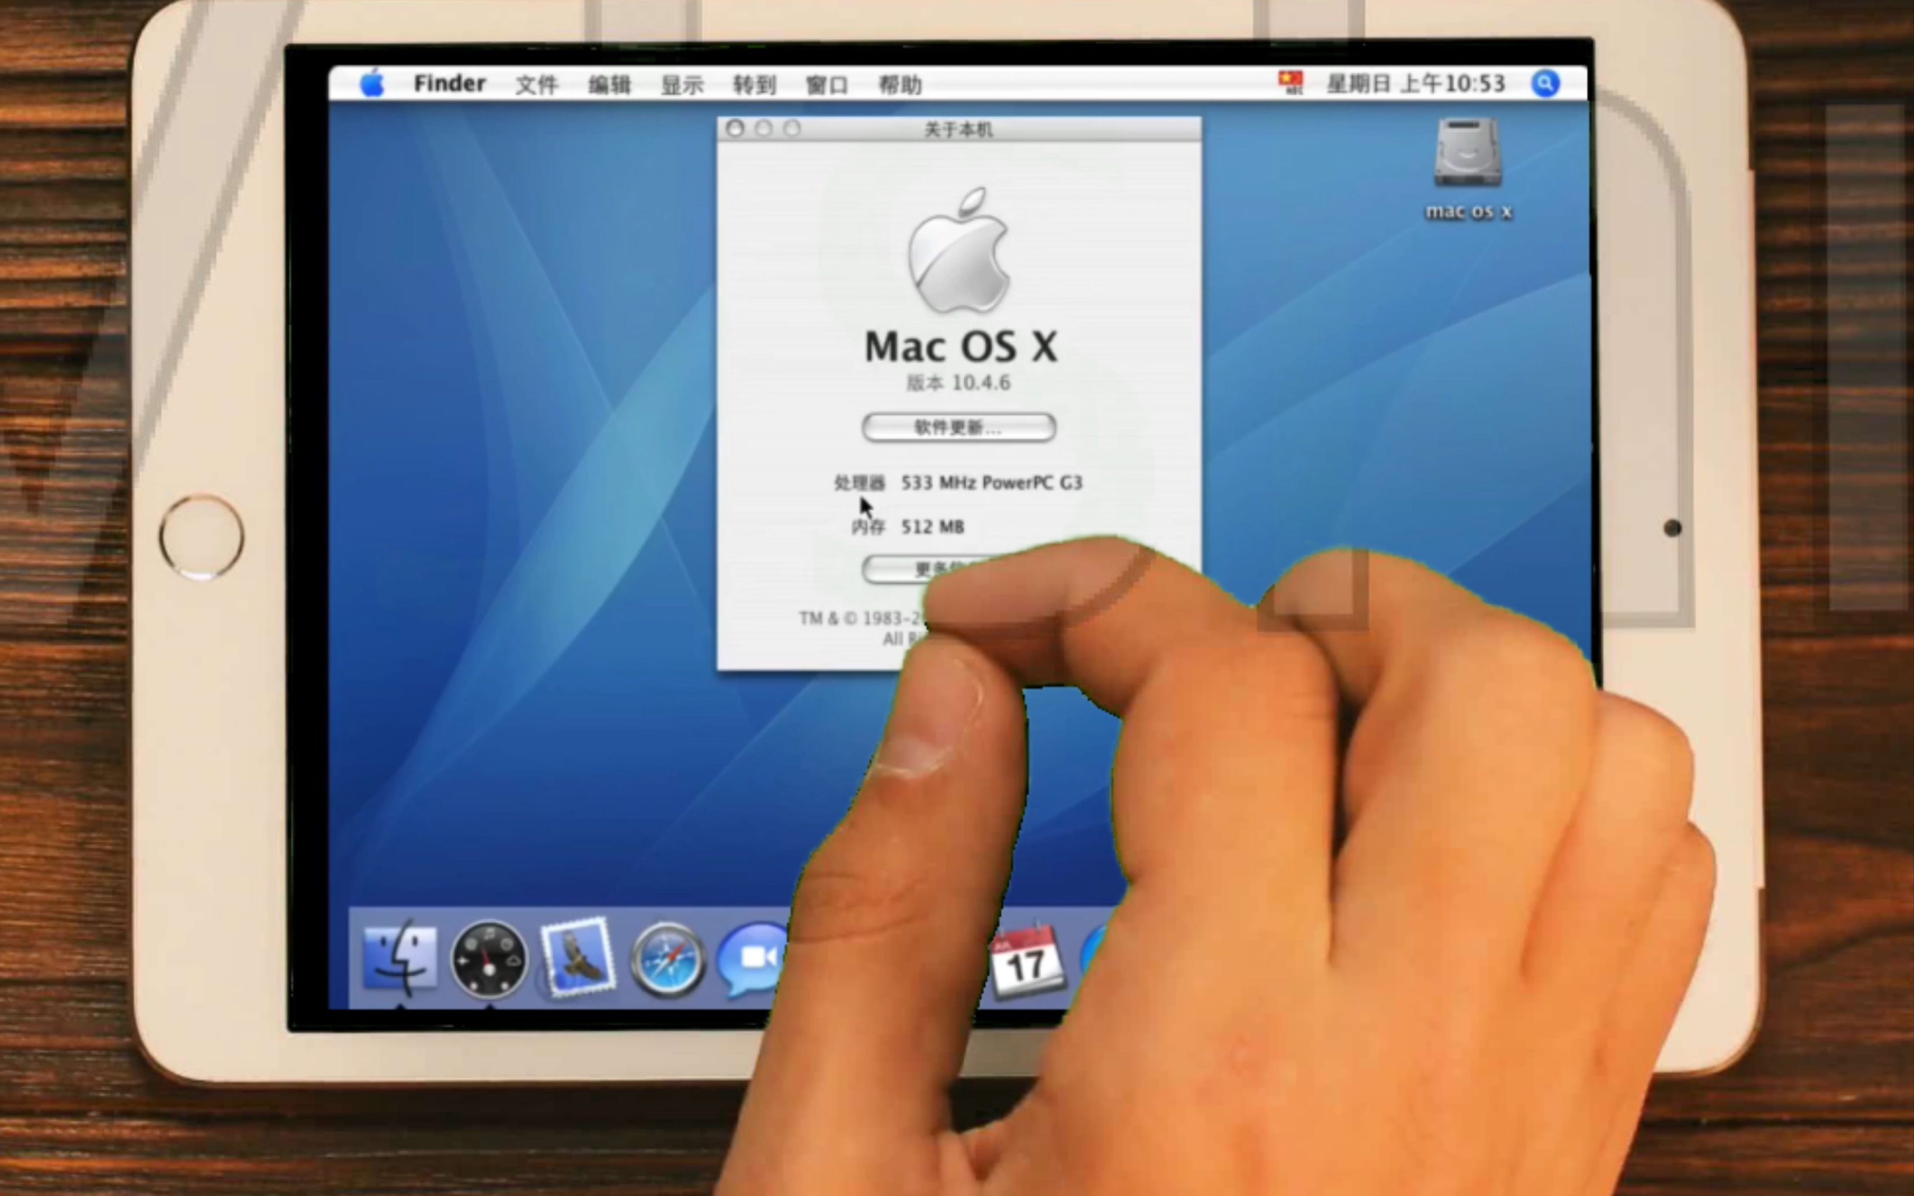This screenshot has height=1196, width=1914.
Task: Click the 软件更新 button
Action: 958,427
